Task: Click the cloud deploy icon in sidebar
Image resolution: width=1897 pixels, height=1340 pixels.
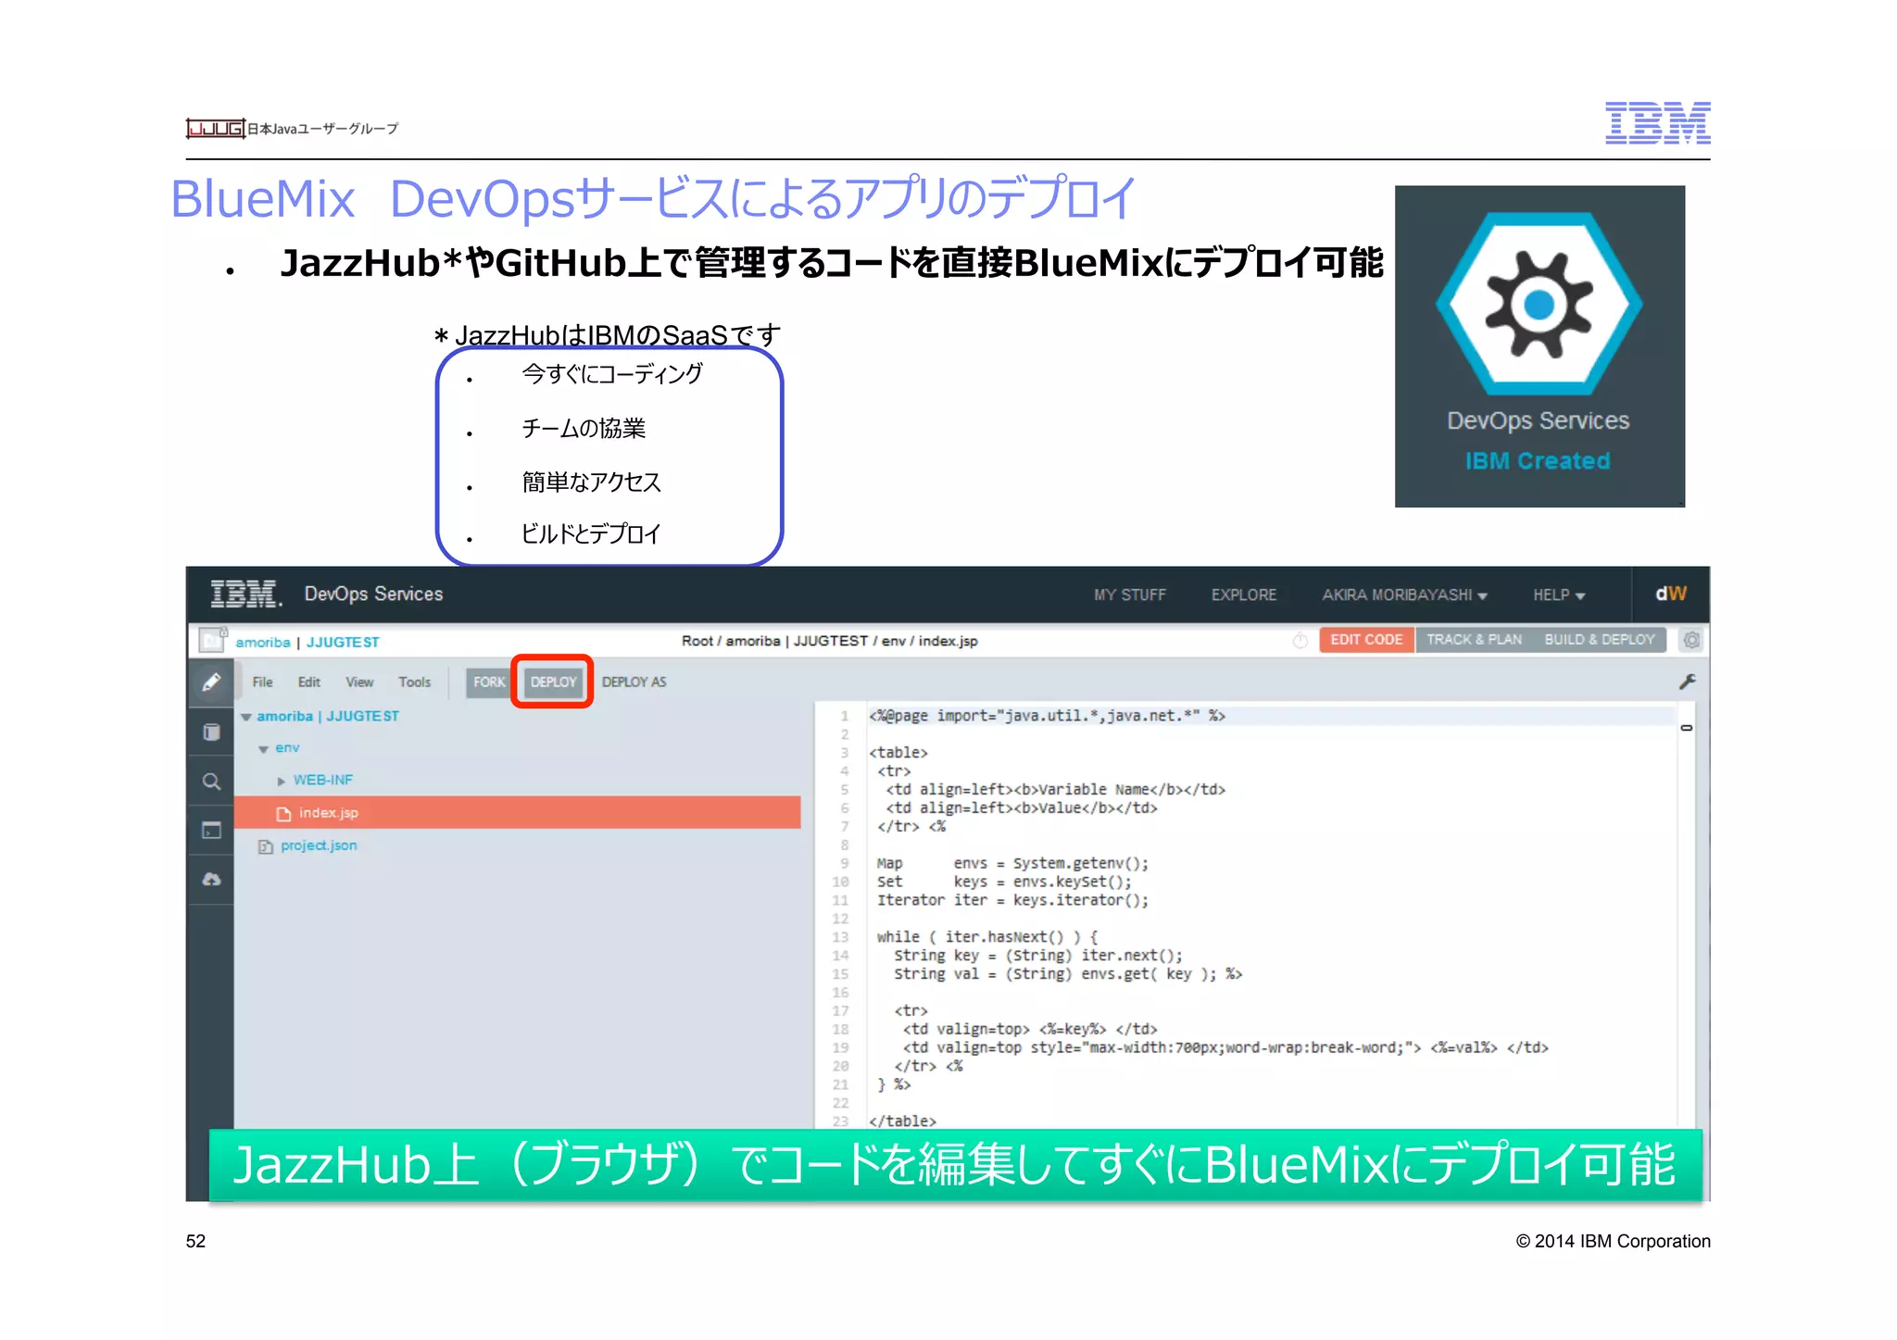Action: coord(212,879)
